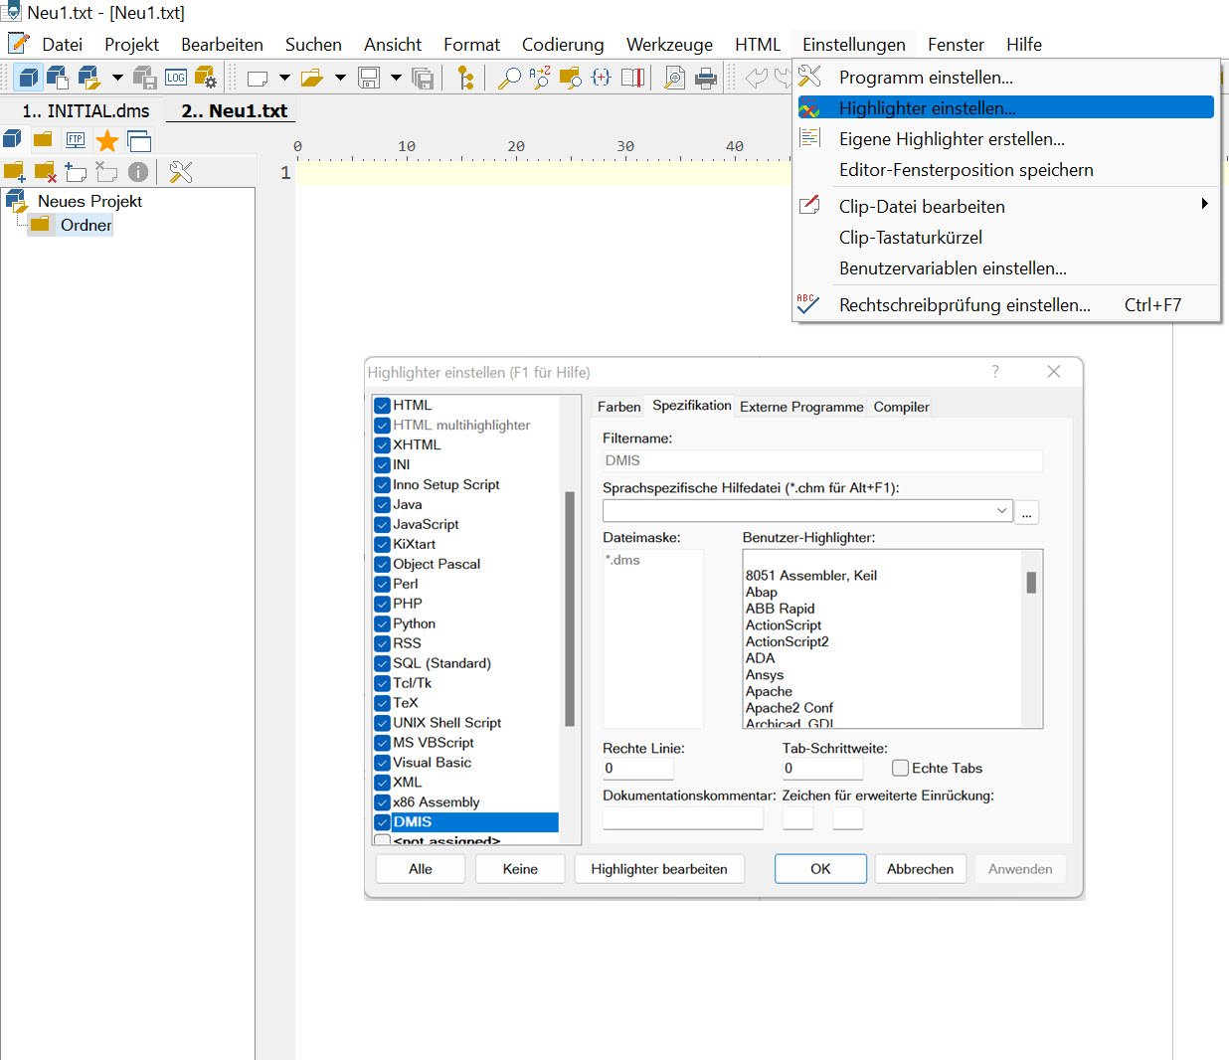The image size is (1229, 1060).
Task: Click the Abbrechen button
Action: 920,869
